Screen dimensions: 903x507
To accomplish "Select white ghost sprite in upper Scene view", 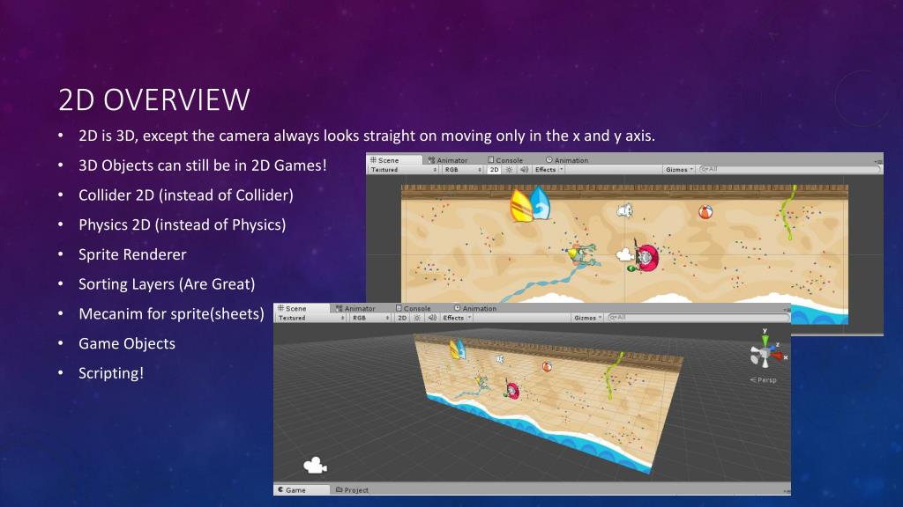I will click(x=624, y=211).
